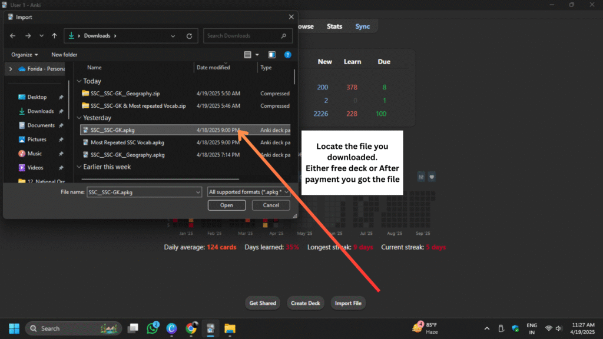Open the All supported formats dropdown
Viewport: 603px width, 339px height.
click(249, 192)
